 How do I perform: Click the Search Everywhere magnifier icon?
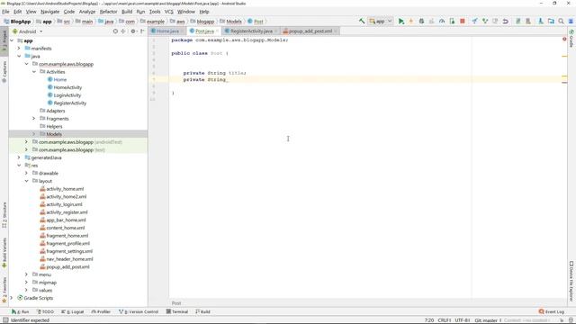[561, 22]
